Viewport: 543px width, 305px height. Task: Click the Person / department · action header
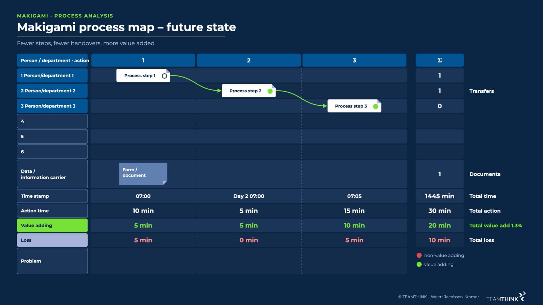(52, 60)
